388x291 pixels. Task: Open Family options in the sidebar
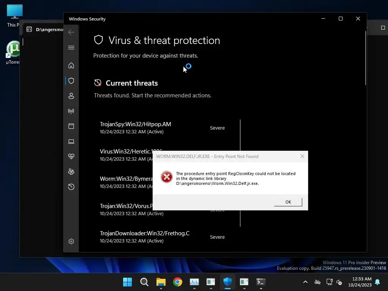71,172
